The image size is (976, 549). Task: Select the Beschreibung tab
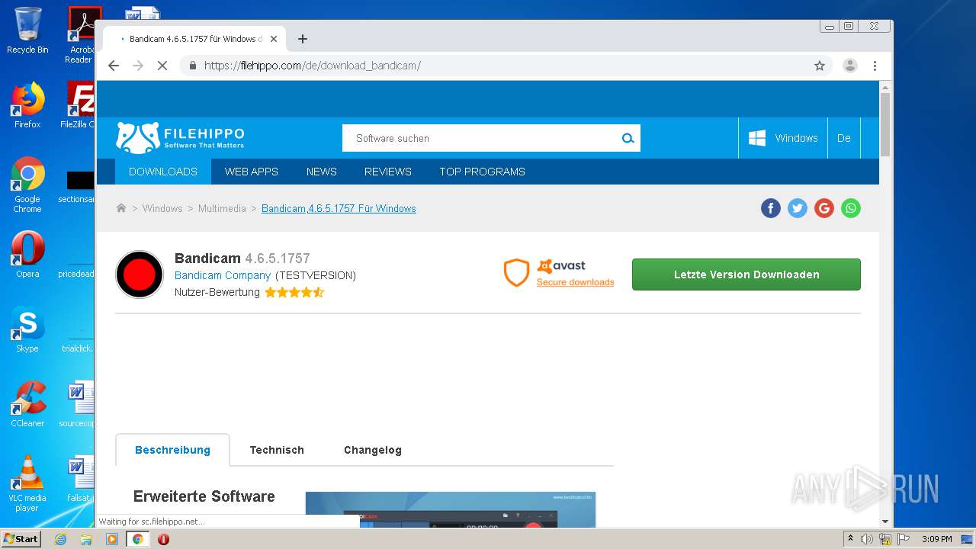click(x=172, y=450)
